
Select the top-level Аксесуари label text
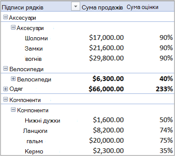[x=22, y=18]
